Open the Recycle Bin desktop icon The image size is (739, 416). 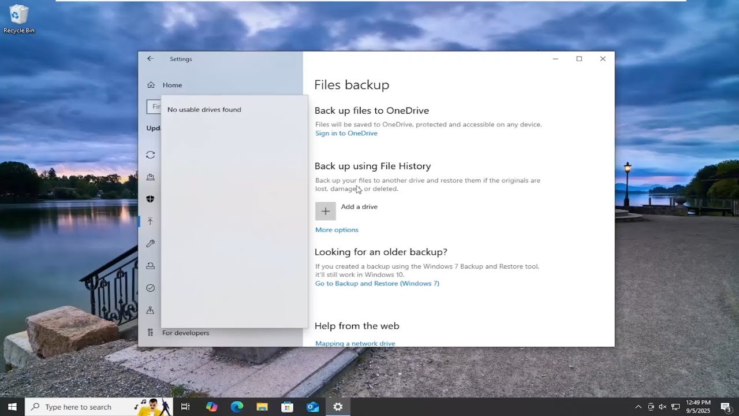point(19,19)
